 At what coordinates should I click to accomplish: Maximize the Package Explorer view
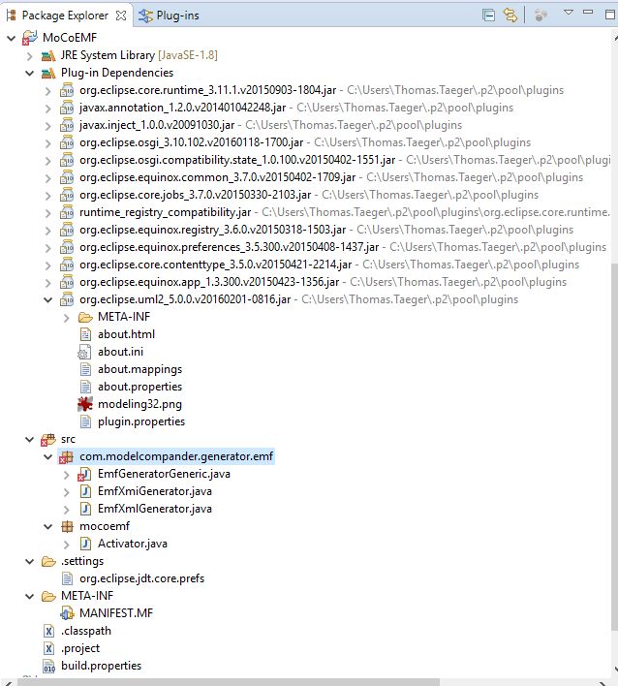point(609,15)
